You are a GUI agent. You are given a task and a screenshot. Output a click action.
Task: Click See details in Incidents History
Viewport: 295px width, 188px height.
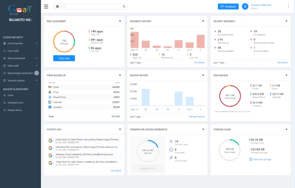(x=199, y=62)
